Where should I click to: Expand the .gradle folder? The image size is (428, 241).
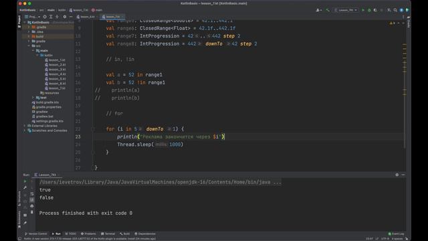point(29,27)
